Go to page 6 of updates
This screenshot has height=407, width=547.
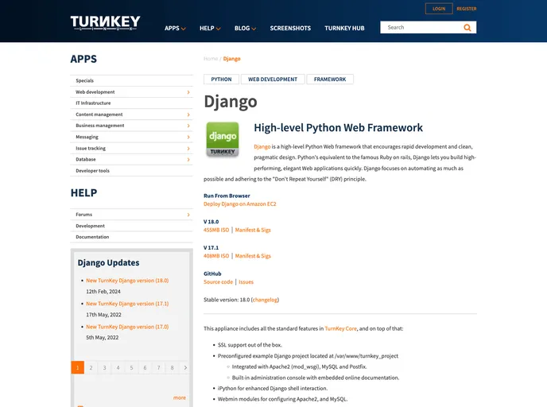point(145,367)
